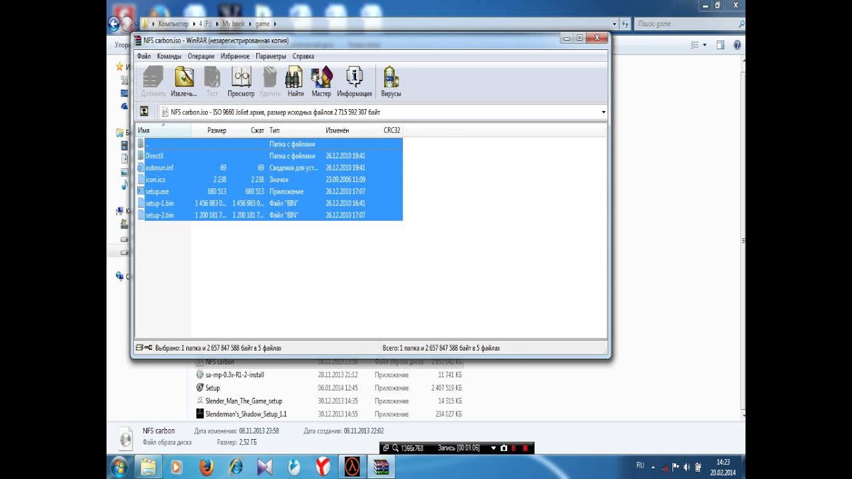The width and height of the screenshot is (852, 479).
Task: Open the Операции menu
Action: (x=201, y=57)
